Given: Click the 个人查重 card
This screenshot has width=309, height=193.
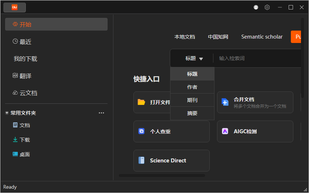Looking at the screenshot, I should click(172, 131).
